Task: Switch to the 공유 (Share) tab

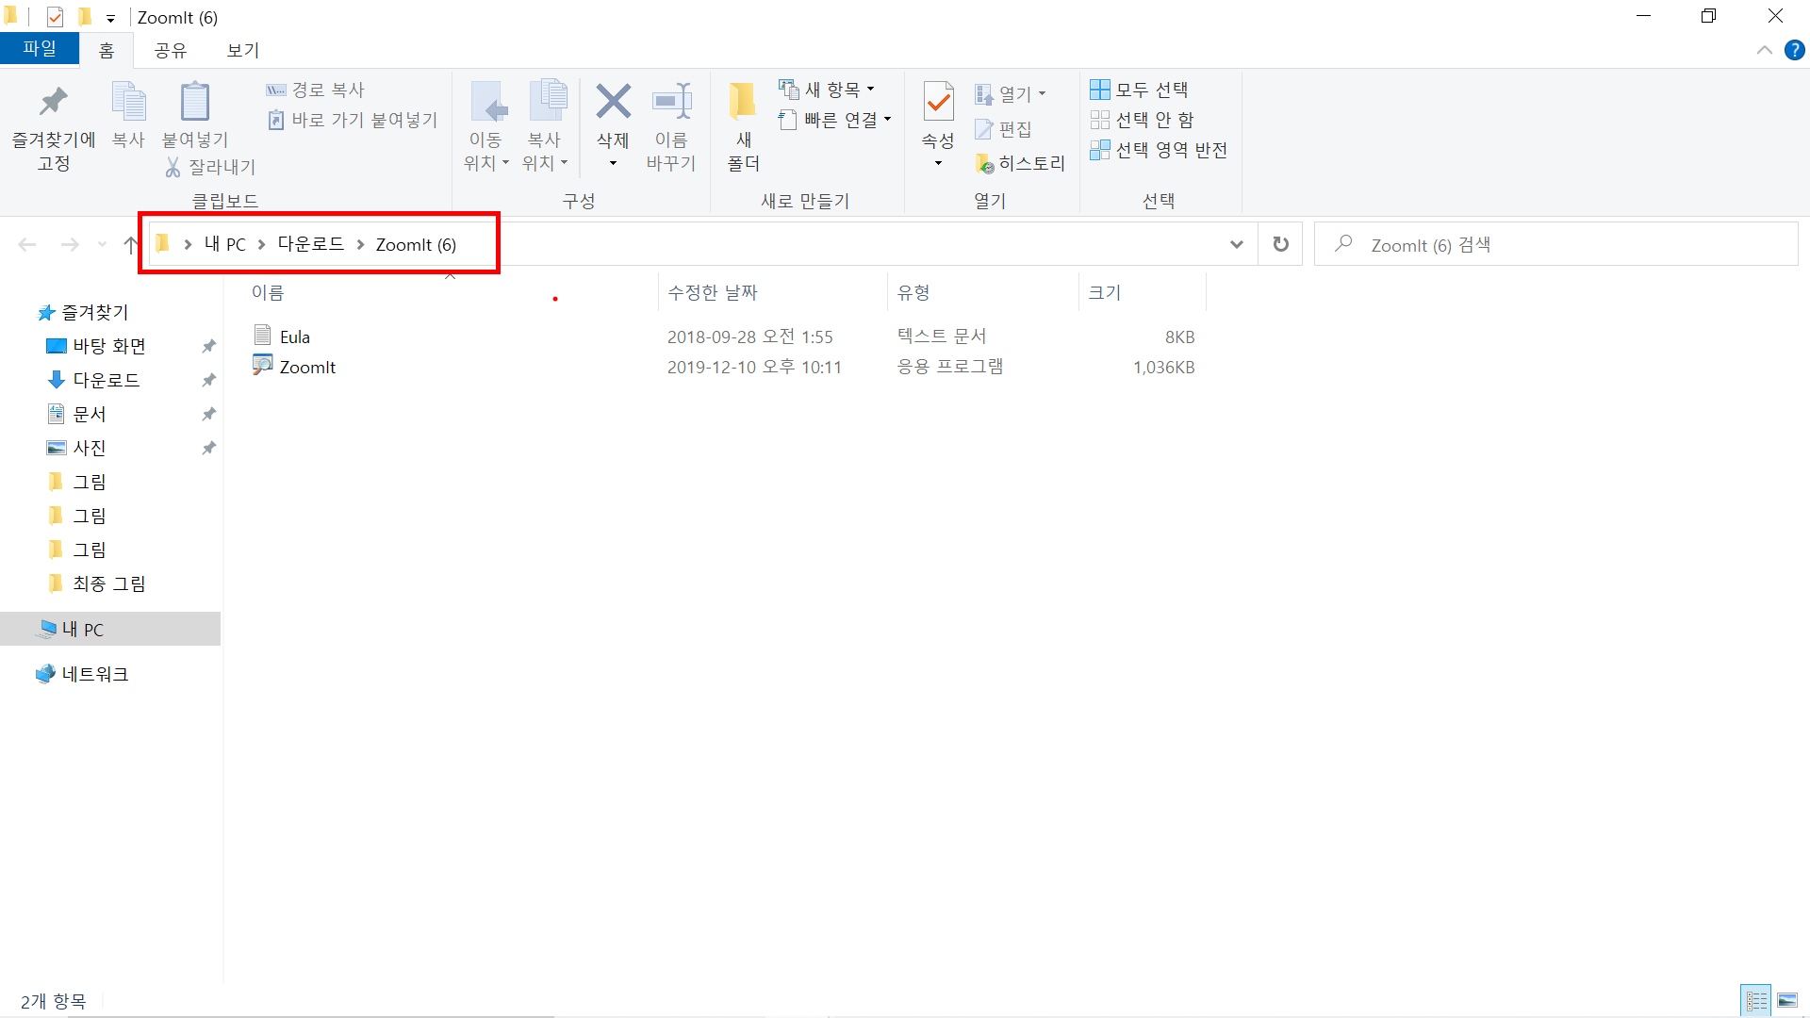Action: 171,50
